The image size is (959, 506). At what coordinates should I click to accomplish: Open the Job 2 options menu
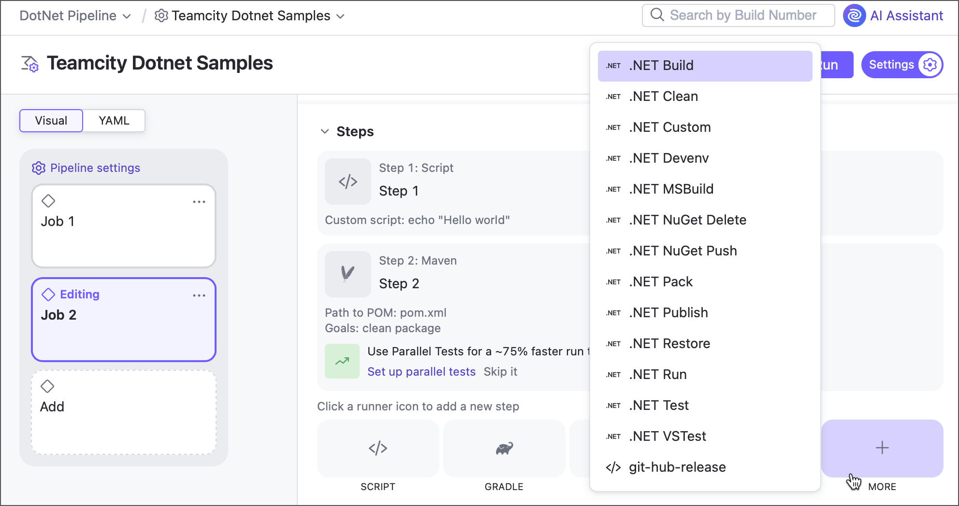(199, 295)
